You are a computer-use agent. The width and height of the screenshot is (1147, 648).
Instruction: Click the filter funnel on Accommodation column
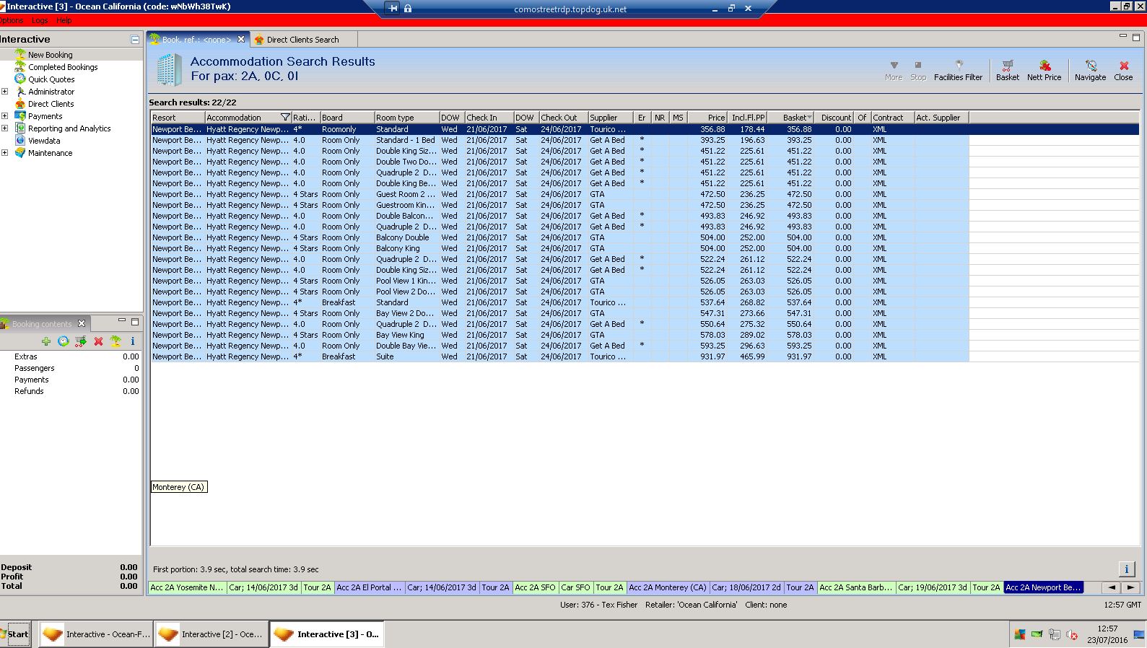tap(285, 118)
